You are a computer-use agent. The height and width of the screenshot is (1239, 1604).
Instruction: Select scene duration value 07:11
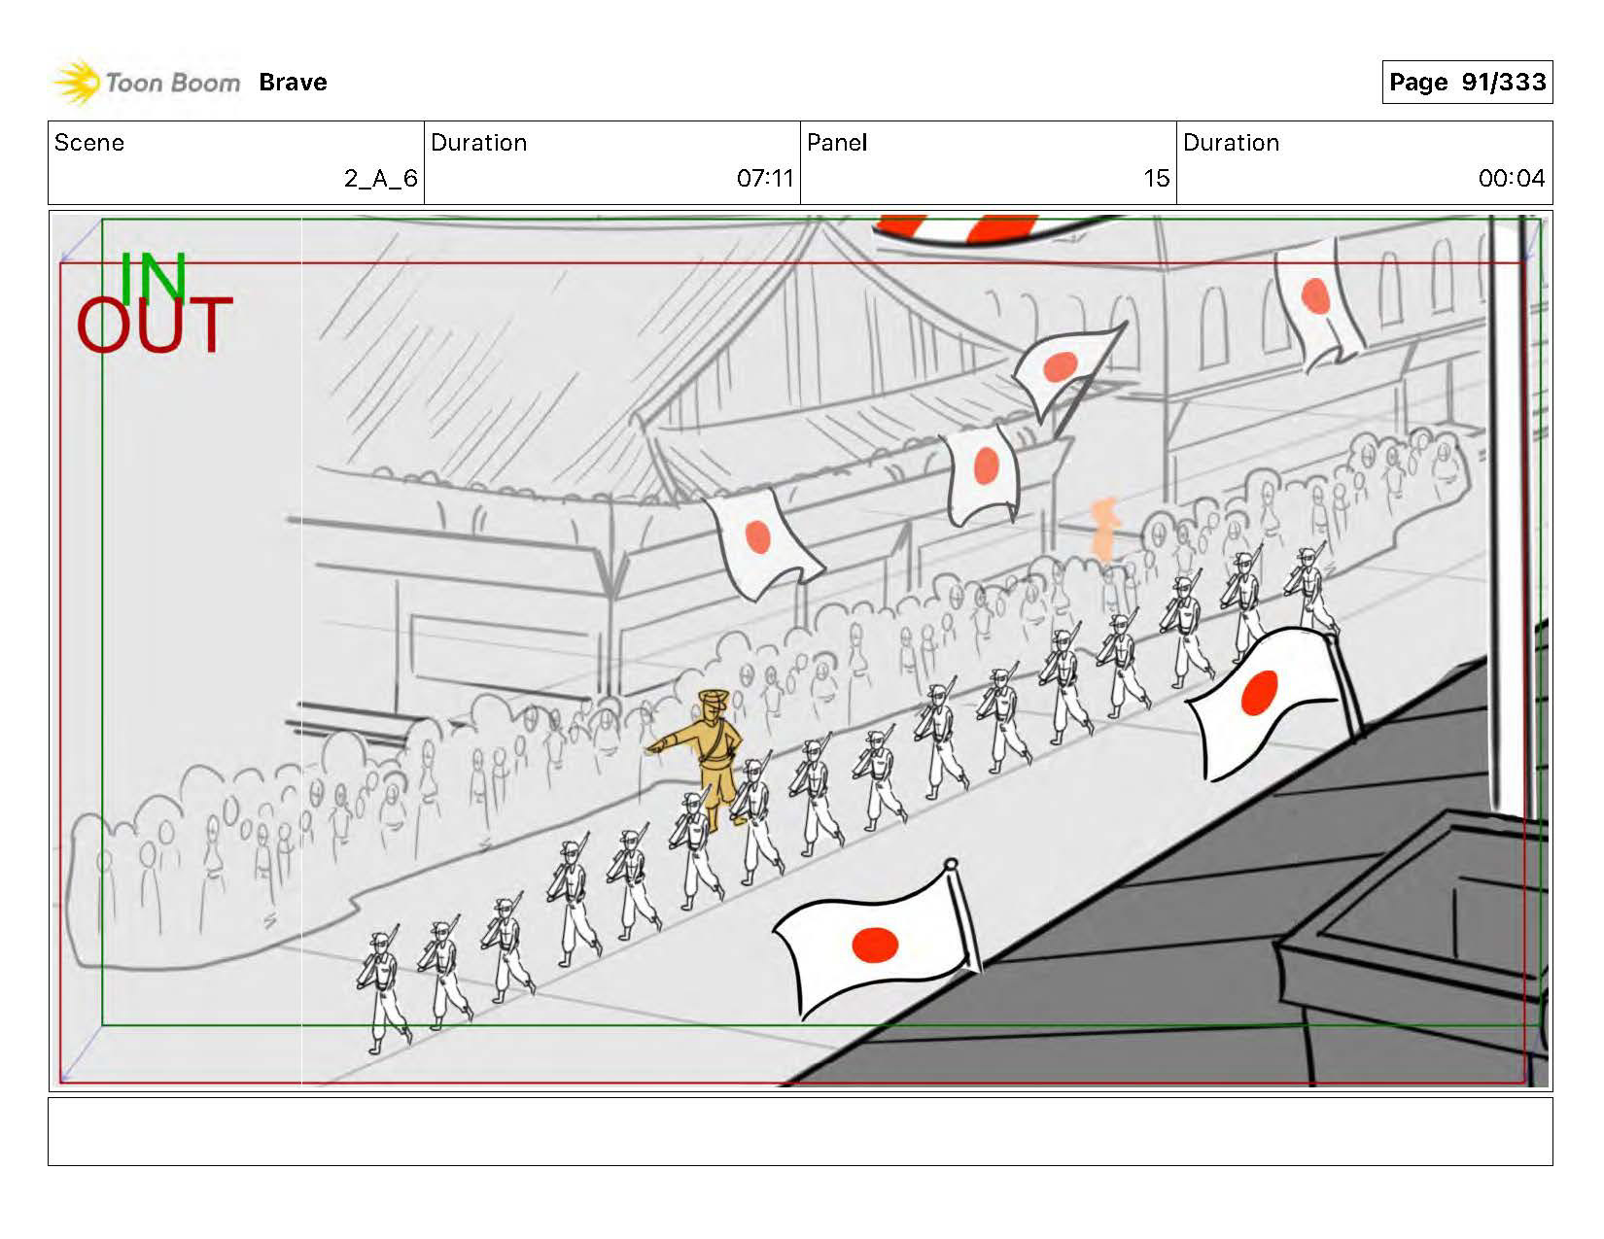point(765,179)
